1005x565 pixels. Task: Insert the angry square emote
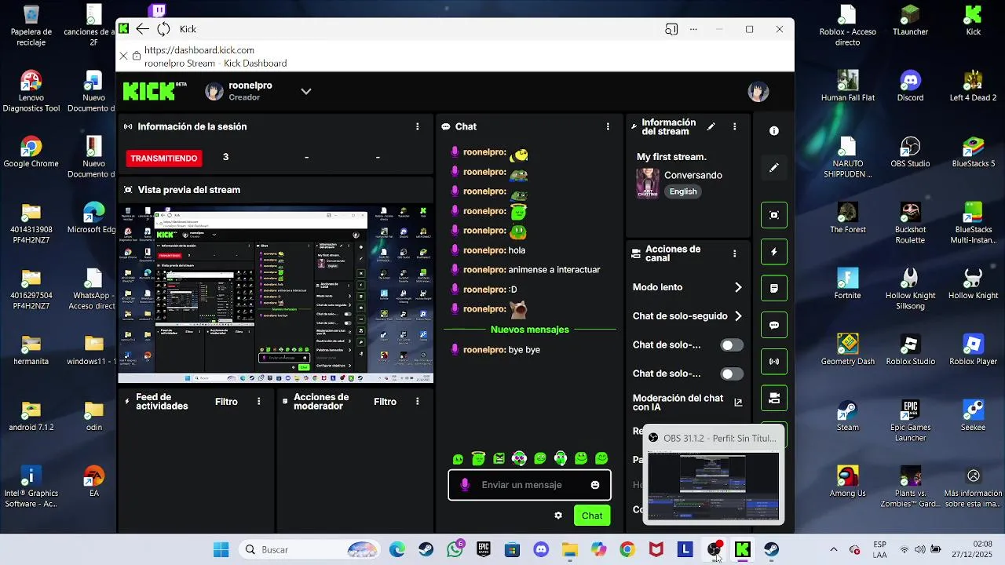click(499, 458)
